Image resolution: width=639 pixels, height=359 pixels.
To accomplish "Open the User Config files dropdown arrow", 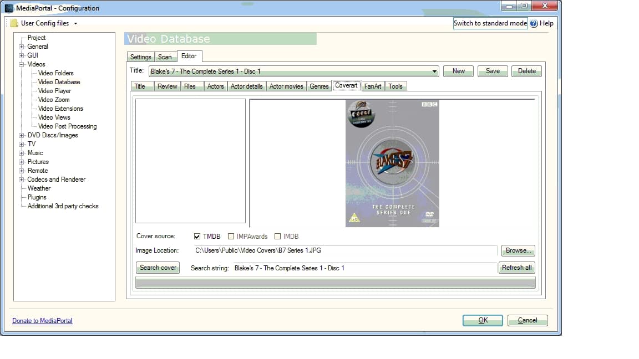I will click(x=75, y=24).
